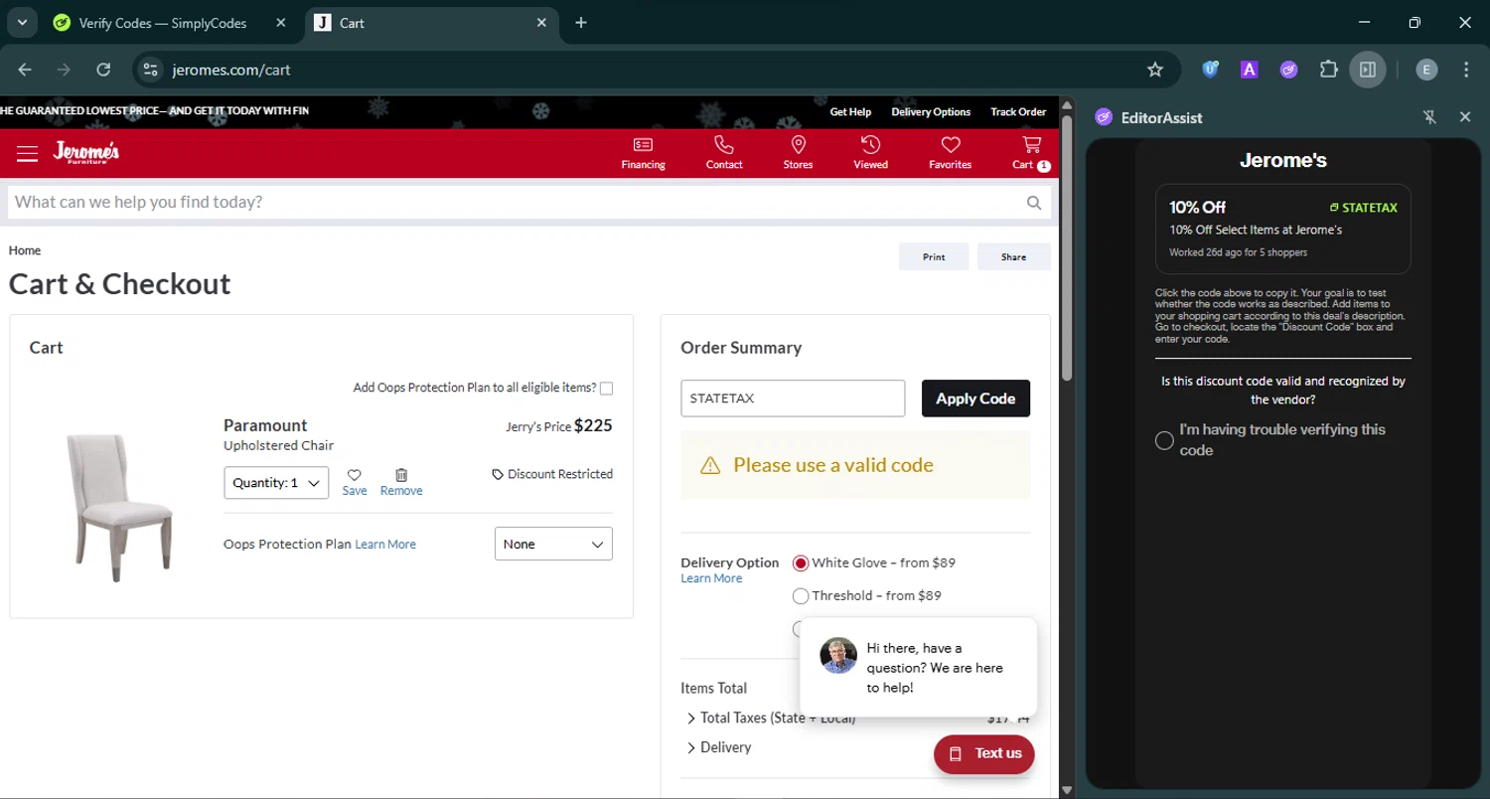Select I'm having trouble verifying this code

(1164, 440)
